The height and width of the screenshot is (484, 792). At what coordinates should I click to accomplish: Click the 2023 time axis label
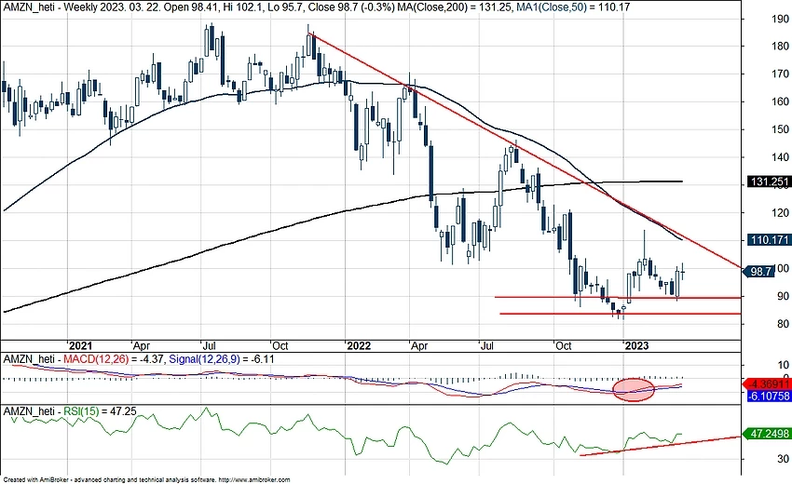637,345
